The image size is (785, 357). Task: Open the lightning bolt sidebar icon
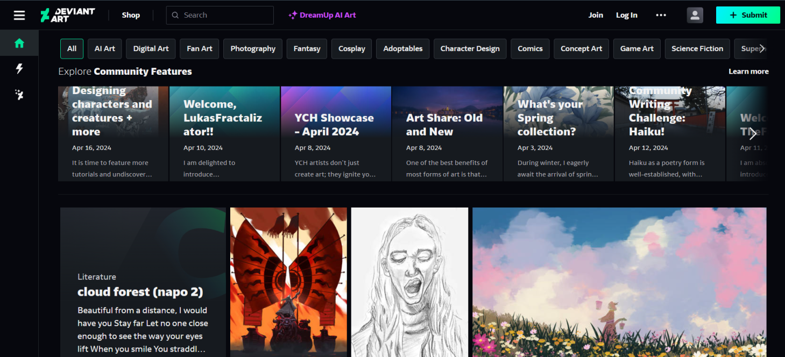click(x=19, y=69)
